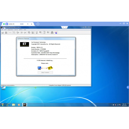The image size is (129, 129).
Task: Click the 'Version: 2022A v1.0' text
Action: pos(37,47)
